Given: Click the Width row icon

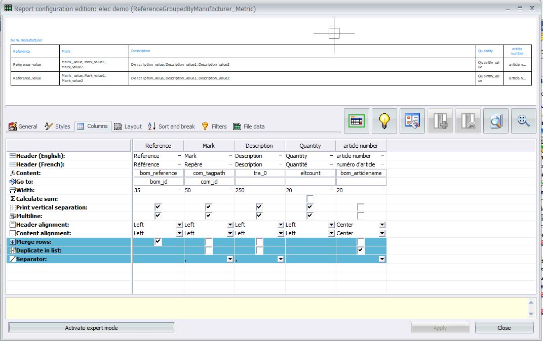Looking at the screenshot, I should click(13, 190).
